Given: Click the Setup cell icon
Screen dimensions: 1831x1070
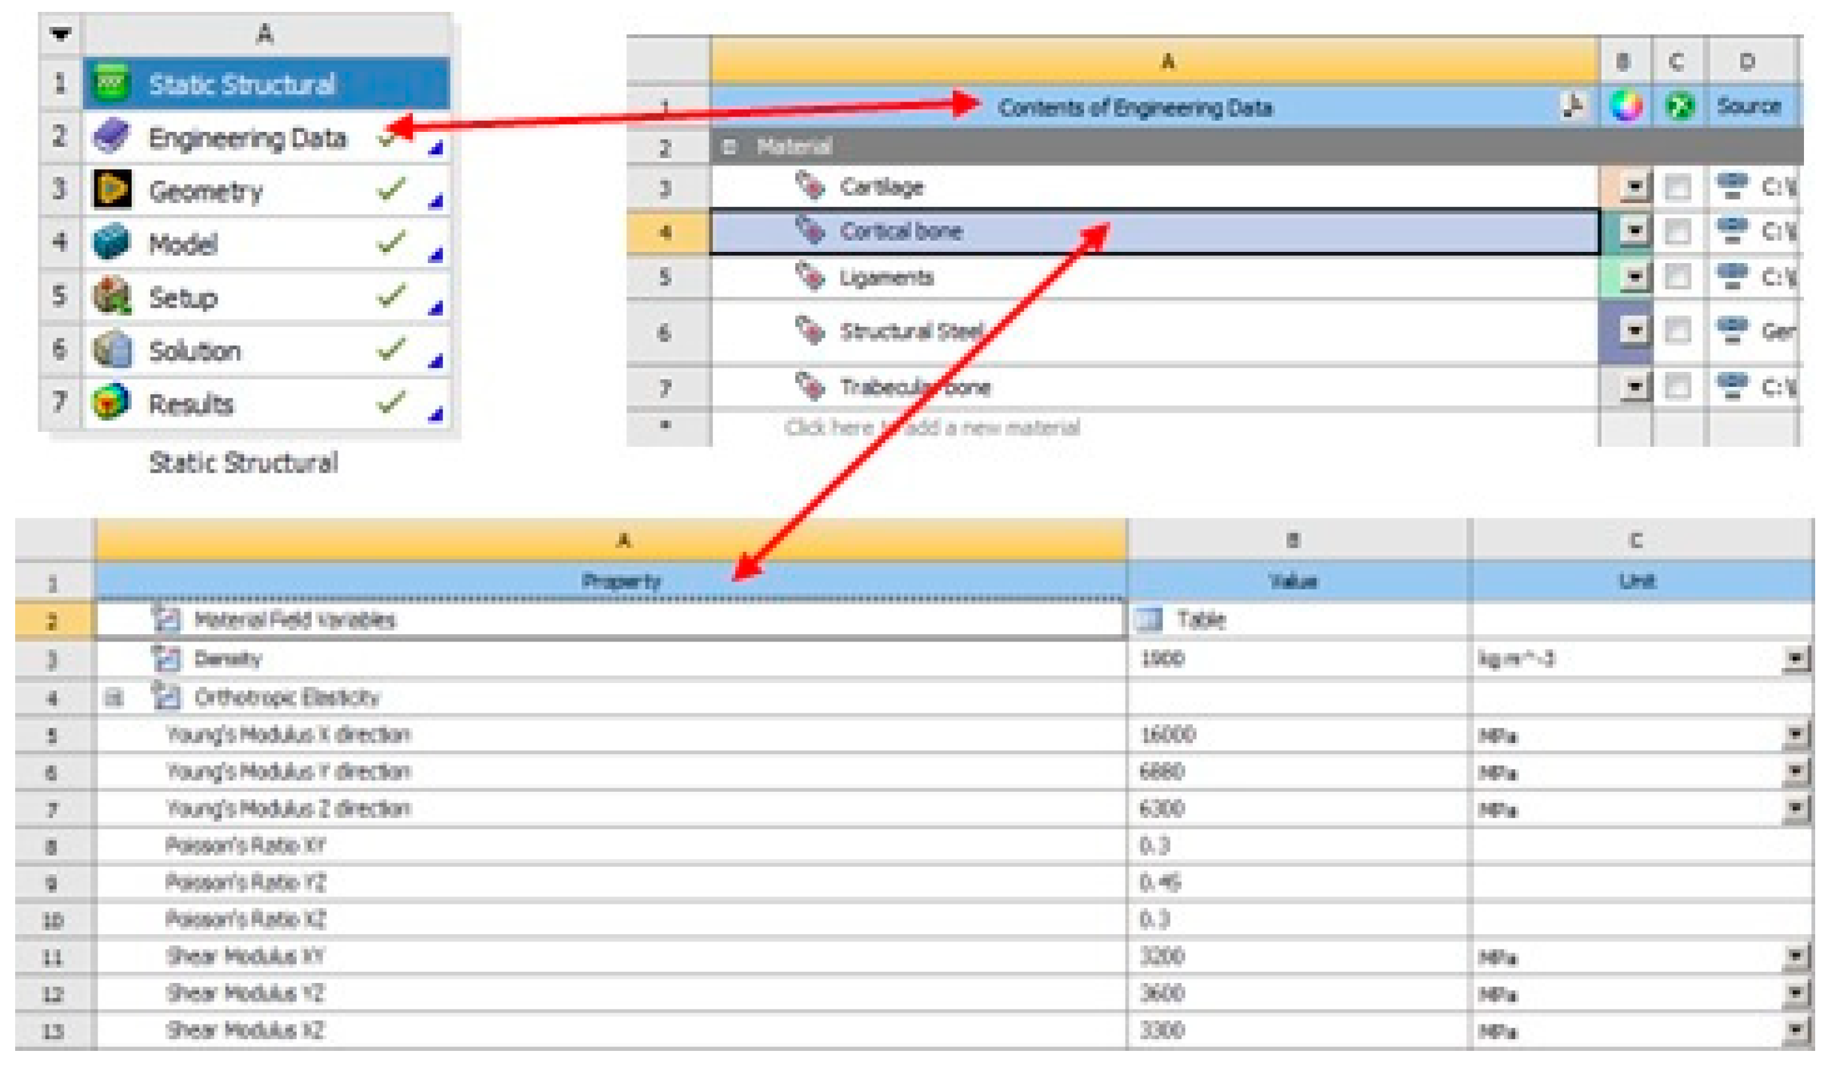Looking at the screenshot, I should (111, 297).
